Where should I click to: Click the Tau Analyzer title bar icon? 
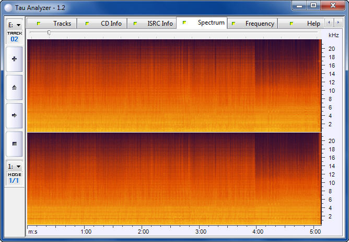[8, 6]
